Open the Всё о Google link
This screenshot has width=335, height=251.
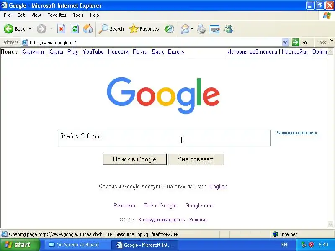point(160,205)
